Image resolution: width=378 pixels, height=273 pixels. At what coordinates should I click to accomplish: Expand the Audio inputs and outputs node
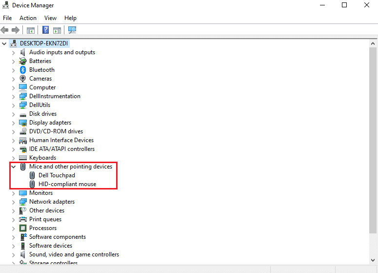(x=14, y=53)
